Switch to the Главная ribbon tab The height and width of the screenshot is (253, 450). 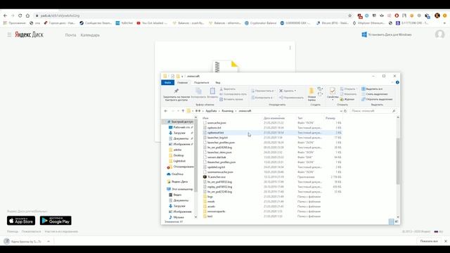click(x=183, y=83)
